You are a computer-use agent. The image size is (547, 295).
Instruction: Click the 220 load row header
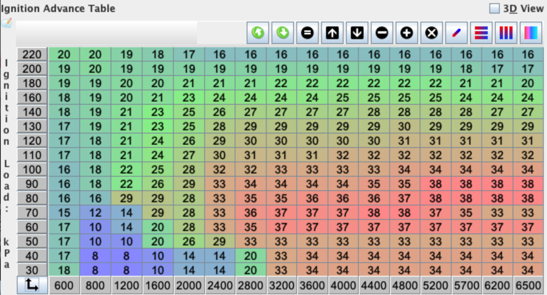(x=31, y=55)
